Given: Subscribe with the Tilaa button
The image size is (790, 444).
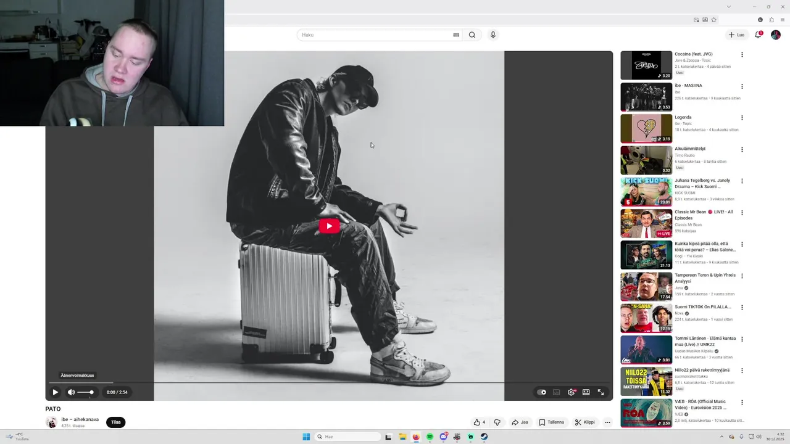Looking at the screenshot, I should point(115,422).
